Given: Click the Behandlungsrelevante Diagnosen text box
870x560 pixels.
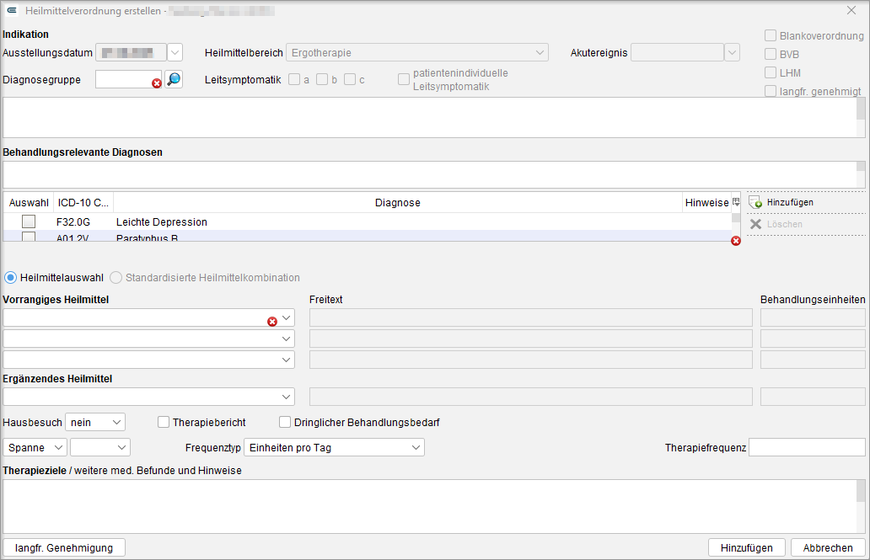Looking at the screenshot, I should pos(430,174).
